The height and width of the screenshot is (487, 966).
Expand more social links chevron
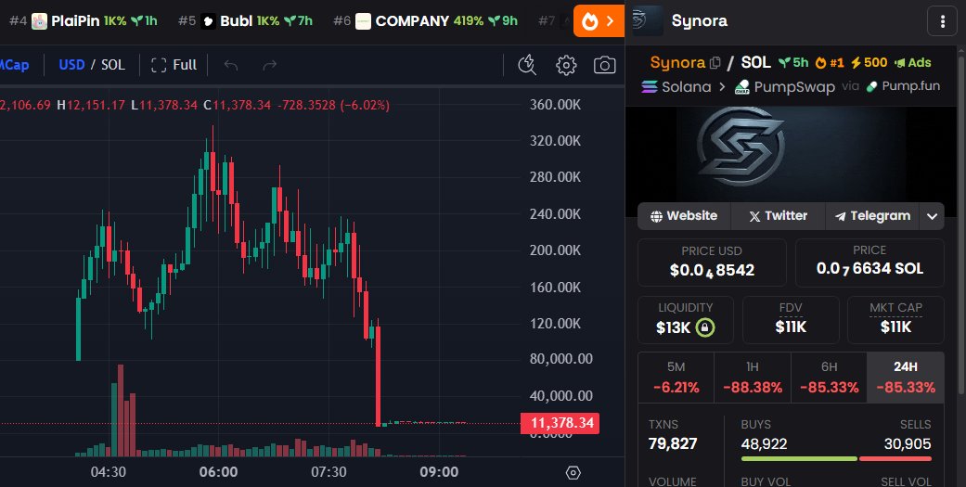(933, 216)
